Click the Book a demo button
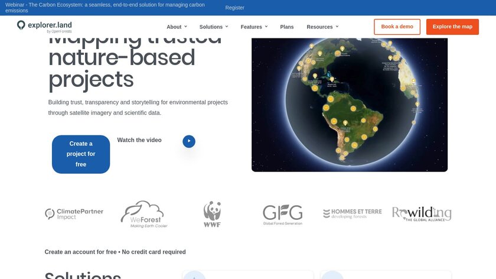Image resolution: width=496 pixels, height=279 pixels. [x=397, y=27]
